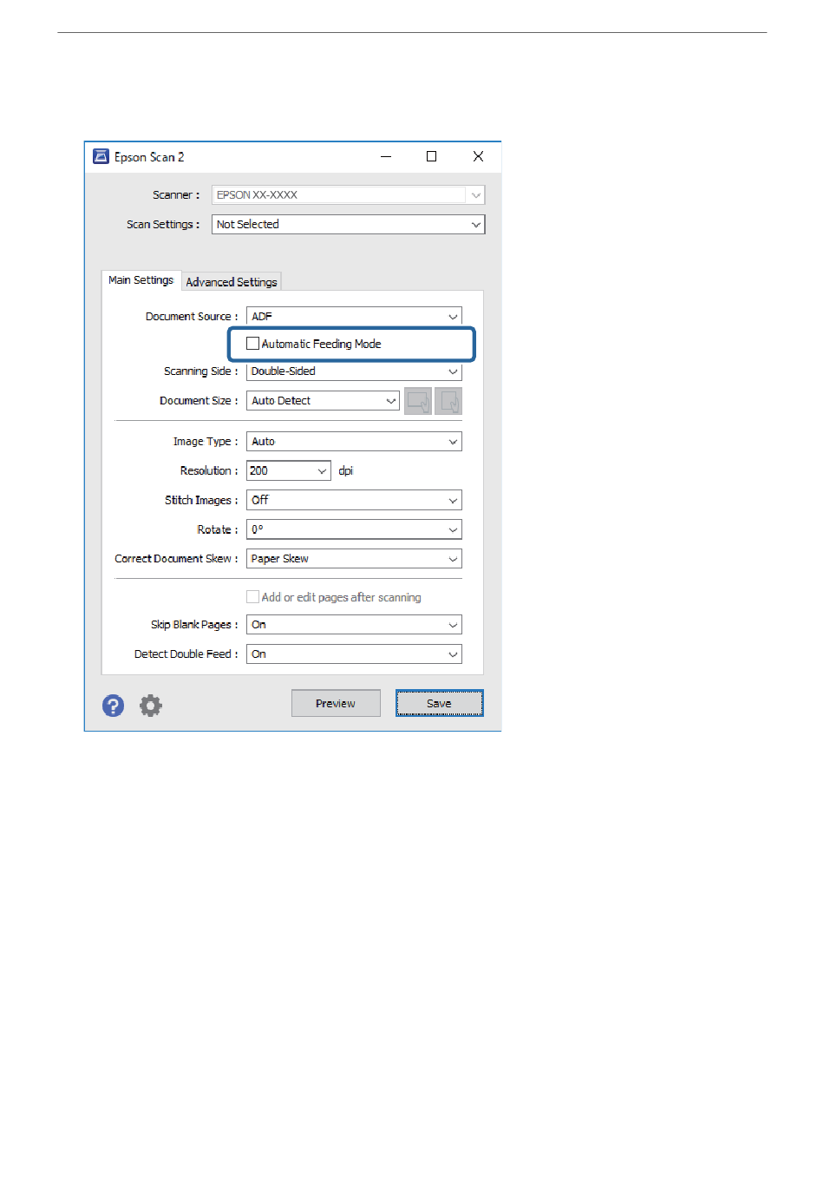Expand the Document Source dropdown
This screenshot has width=824, height=1189.
pos(354,317)
